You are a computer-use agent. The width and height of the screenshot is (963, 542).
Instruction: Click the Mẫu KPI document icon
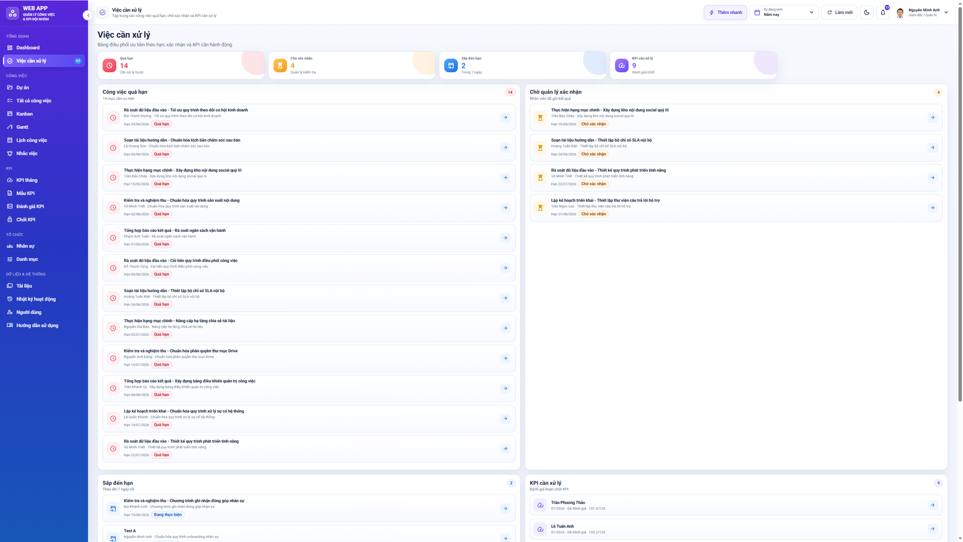coord(10,193)
